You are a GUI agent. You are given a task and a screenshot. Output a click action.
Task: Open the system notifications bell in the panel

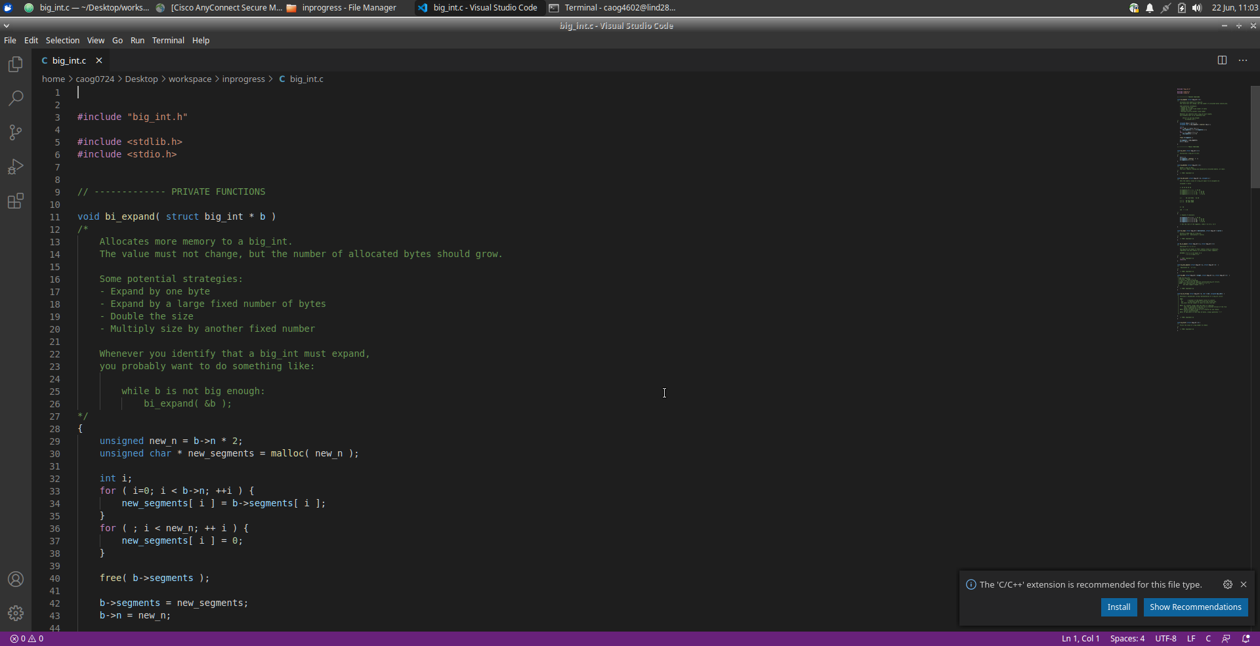[1150, 8]
